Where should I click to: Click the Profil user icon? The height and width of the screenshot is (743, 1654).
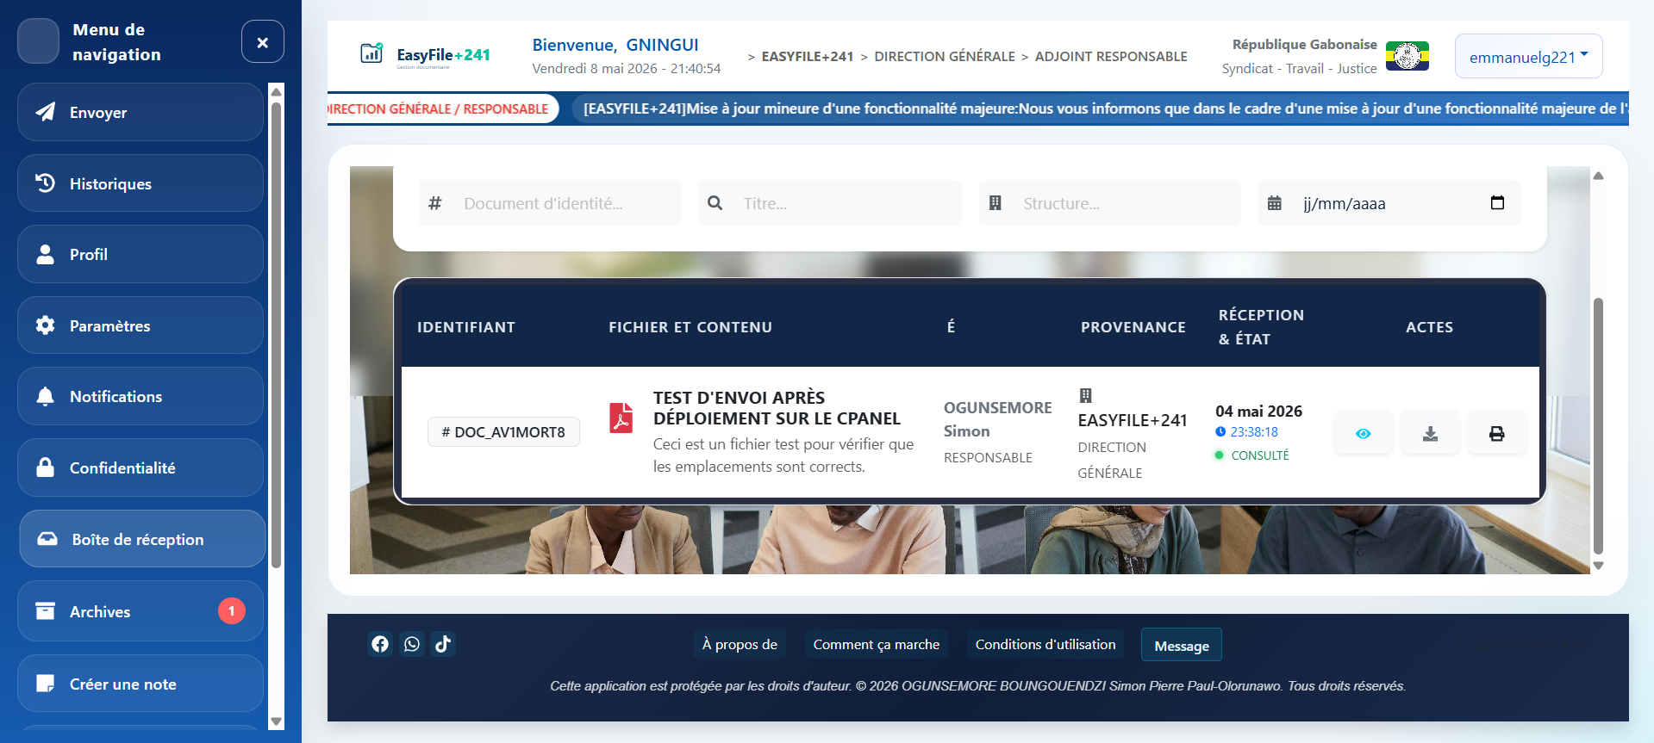pos(46,254)
